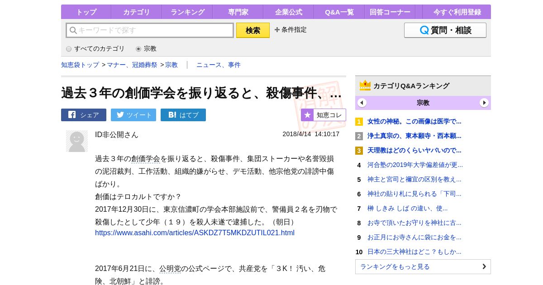The image size is (543, 285).
Task: Open ランキングをもっと見る link
Action: click(423, 266)
